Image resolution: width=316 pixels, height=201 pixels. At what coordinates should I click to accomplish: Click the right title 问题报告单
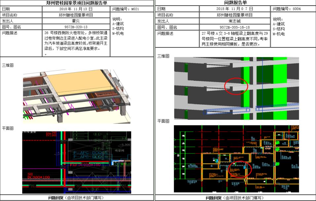235,3
